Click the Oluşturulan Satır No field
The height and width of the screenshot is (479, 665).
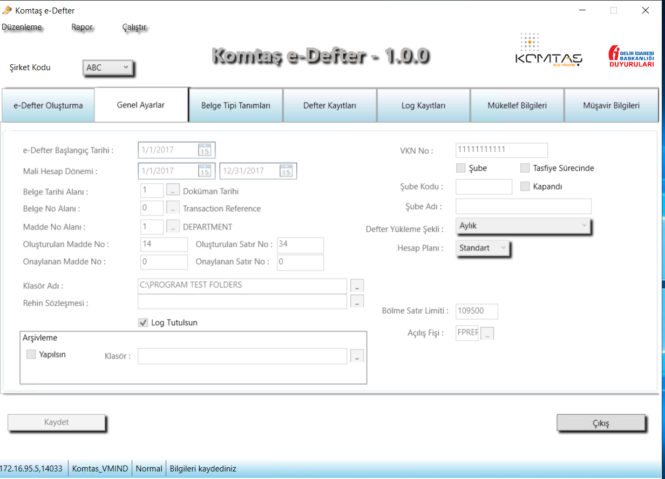[300, 245]
